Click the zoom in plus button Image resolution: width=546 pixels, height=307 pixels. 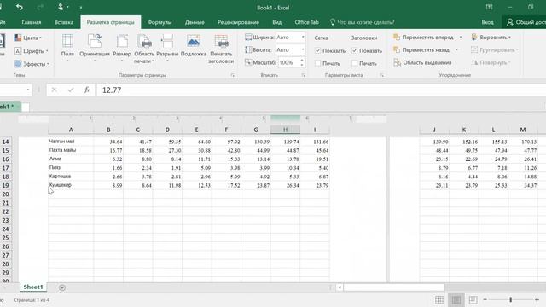(537, 299)
